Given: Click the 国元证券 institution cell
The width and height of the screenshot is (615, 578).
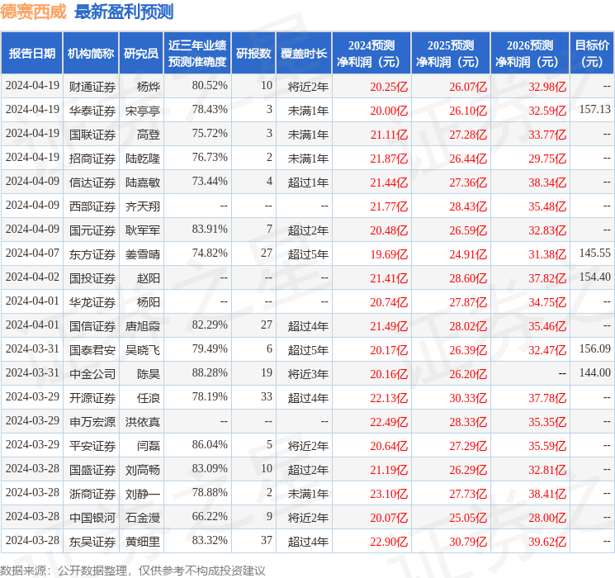Looking at the screenshot, I should point(92,230).
